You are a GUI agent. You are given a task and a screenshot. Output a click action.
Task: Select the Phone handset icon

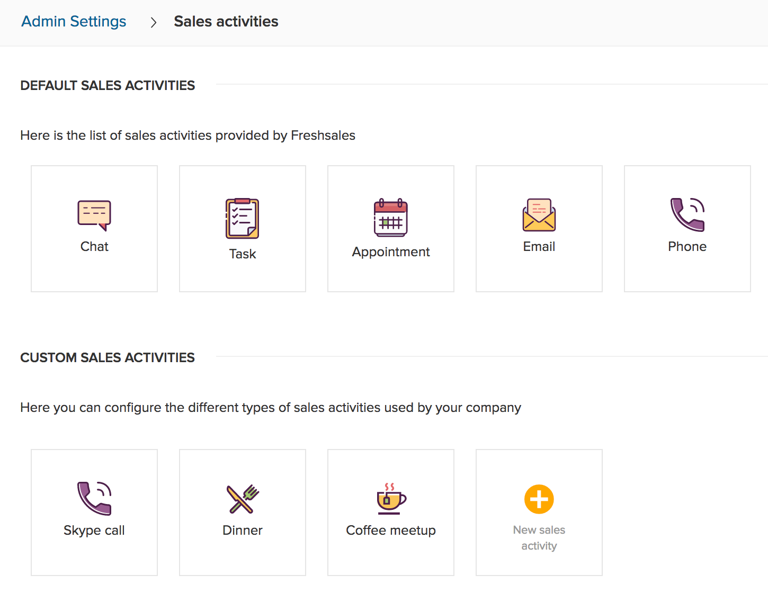click(687, 214)
